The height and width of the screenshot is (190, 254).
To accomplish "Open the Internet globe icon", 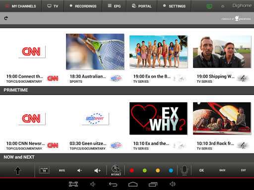I will coord(116,170).
